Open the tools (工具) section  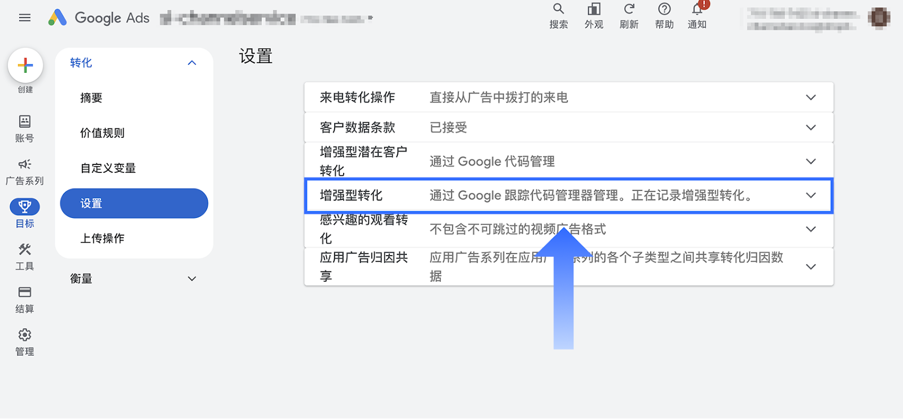coord(25,257)
